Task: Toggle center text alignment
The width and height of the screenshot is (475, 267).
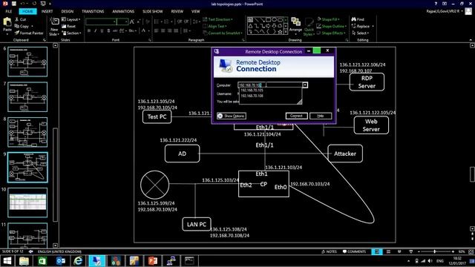Action: point(163,31)
